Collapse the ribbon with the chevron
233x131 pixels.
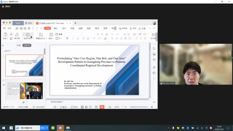click(154, 28)
